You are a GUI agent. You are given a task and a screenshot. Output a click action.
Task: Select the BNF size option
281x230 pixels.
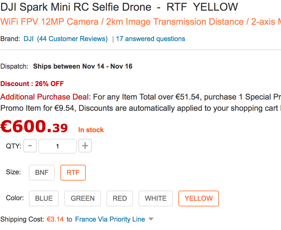click(42, 173)
